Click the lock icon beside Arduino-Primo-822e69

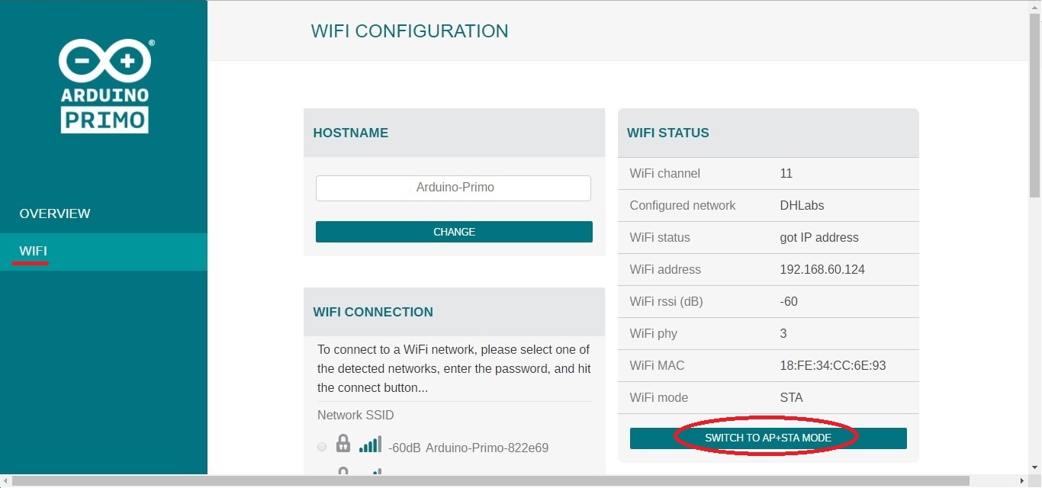pos(343,444)
